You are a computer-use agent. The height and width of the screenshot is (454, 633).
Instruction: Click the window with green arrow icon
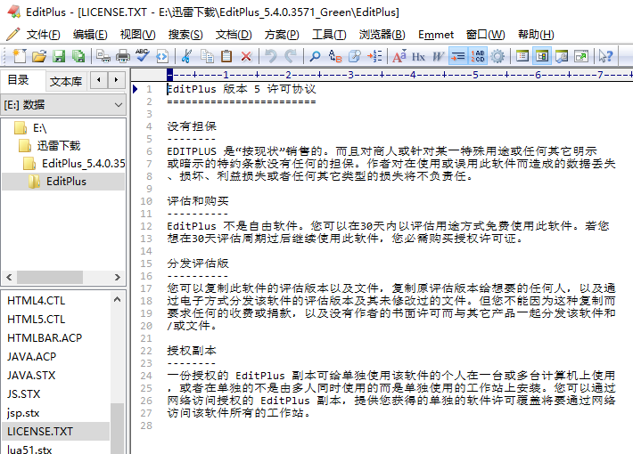click(x=581, y=56)
